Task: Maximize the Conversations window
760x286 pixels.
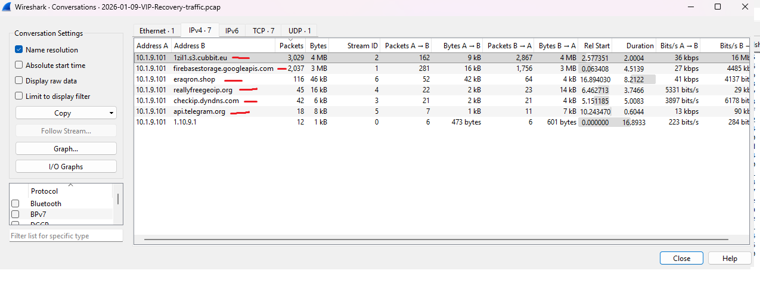Action: [x=718, y=7]
